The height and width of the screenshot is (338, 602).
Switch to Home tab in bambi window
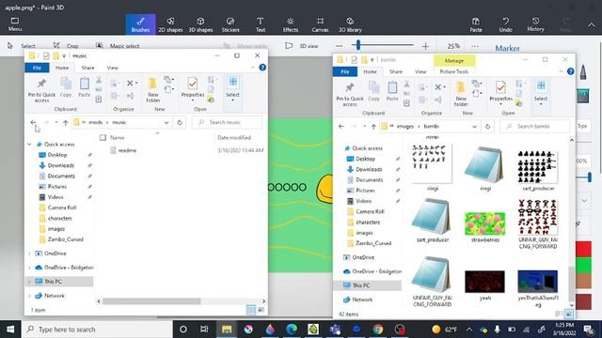click(370, 71)
